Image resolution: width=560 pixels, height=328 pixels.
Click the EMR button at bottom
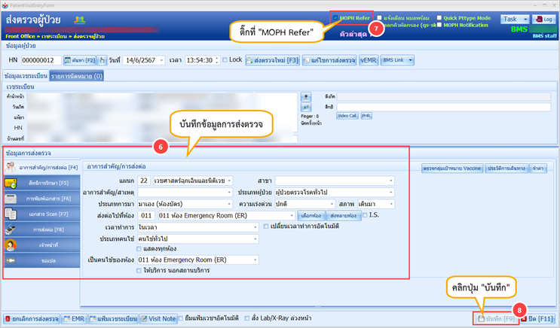pos(74,319)
